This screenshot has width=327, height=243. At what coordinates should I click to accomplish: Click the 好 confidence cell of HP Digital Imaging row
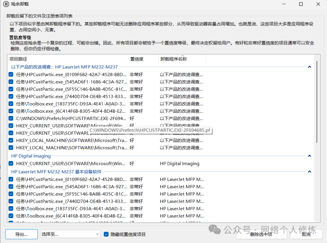click(x=132, y=164)
